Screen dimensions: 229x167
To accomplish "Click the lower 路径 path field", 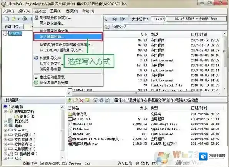I will click(x=175, y=100).
